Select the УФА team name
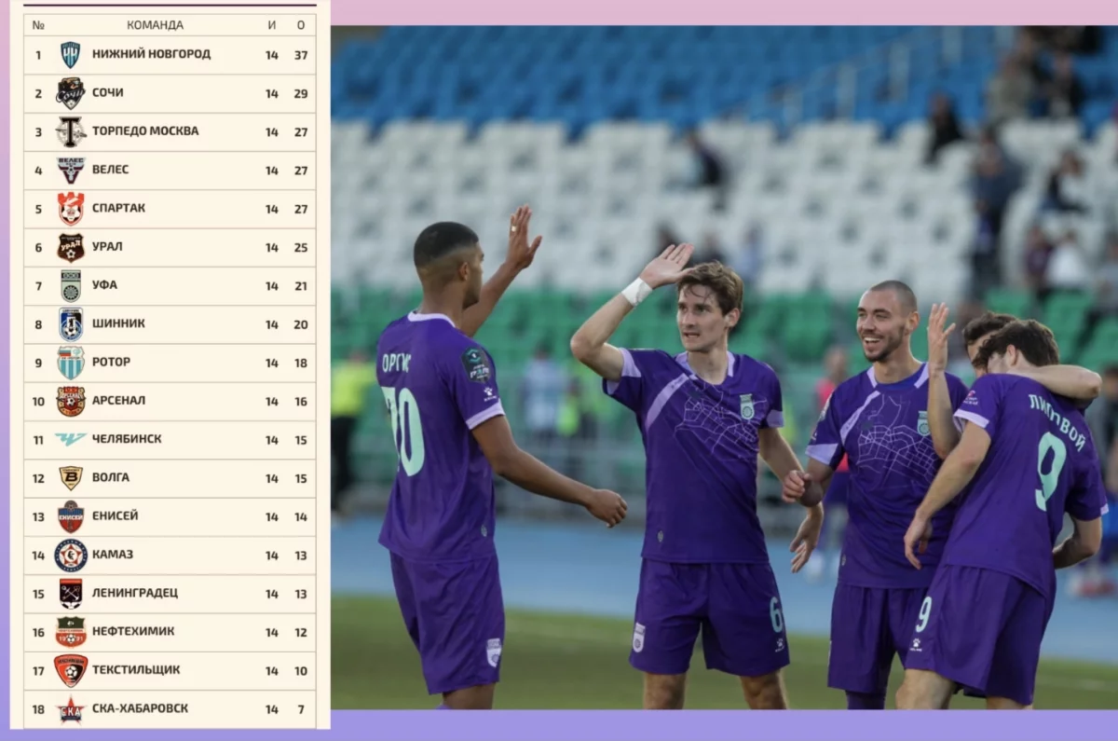 coord(104,284)
